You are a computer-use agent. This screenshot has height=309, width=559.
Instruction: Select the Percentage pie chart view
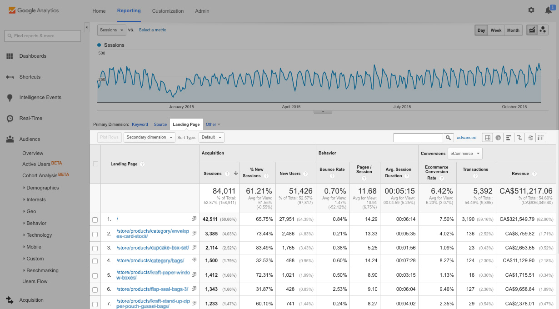coord(498,138)
